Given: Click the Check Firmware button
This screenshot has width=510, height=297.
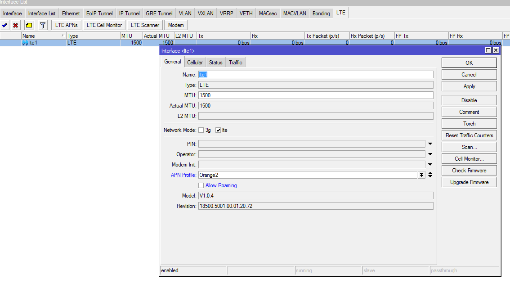Looking at the screenshot, I should [469, 171].
